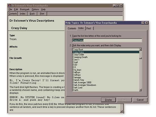Screen dimensions: 156x117
Task: Select the highlighted Crazy Daisy index entry
Action: (x=106, y=52)
